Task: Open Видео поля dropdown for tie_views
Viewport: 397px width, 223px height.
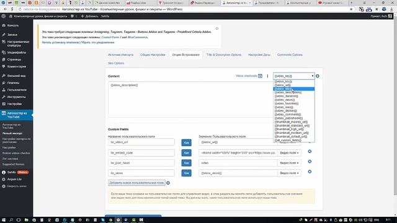Action: tap(289, 173)
